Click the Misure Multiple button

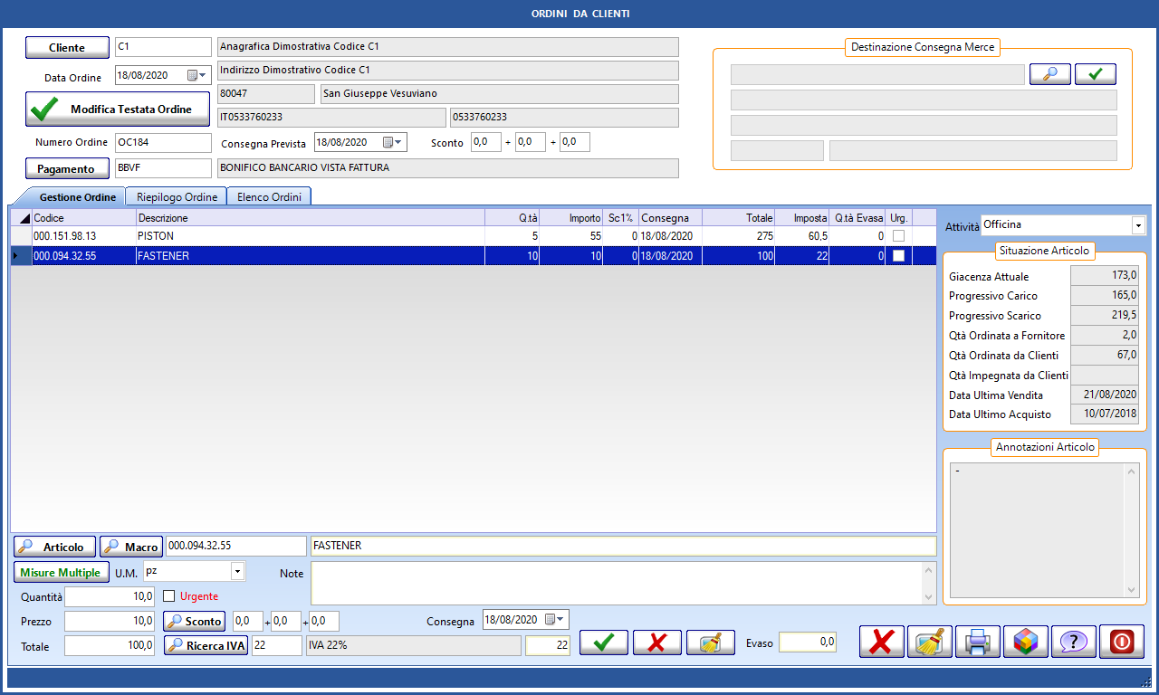[x=61, y=573]
